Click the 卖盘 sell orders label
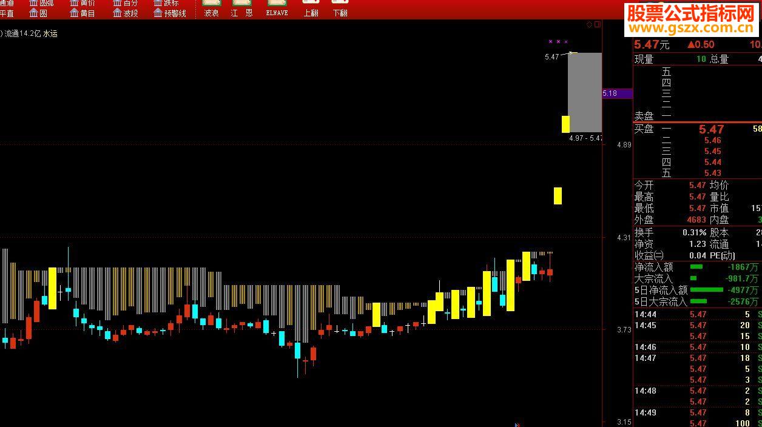 [x=644, y=115]
